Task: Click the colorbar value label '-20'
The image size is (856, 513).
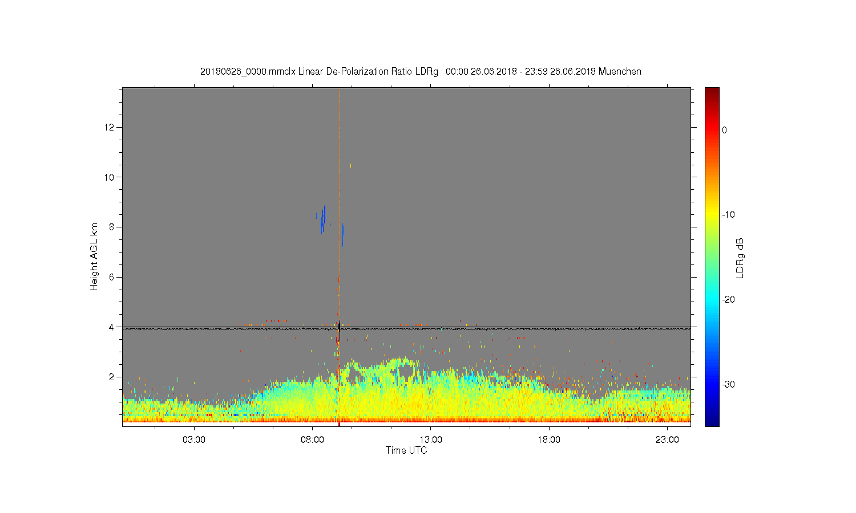Action: click(x=728, y=299)
